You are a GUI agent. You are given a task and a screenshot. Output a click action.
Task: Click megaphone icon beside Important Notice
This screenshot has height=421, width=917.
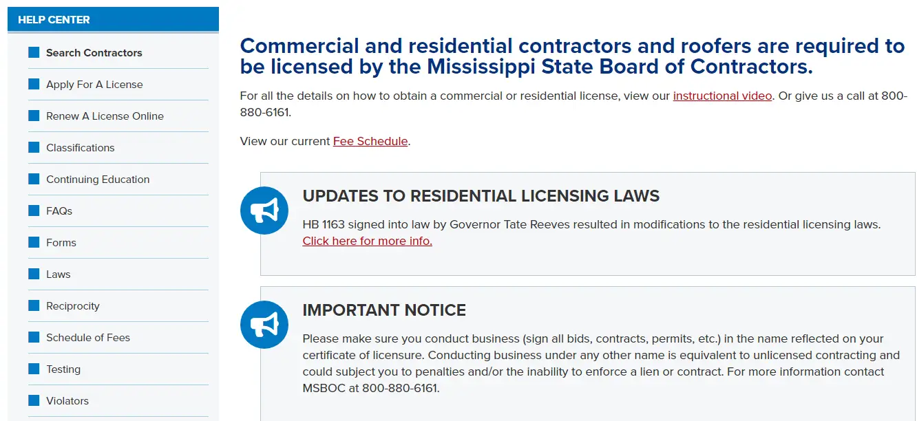tap(264, 325)
